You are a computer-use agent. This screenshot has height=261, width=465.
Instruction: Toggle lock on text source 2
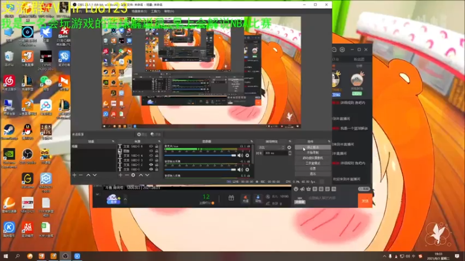(x=156, y=165)
